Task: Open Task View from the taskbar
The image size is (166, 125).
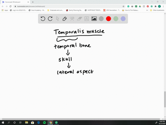Action: click(20, 123)
